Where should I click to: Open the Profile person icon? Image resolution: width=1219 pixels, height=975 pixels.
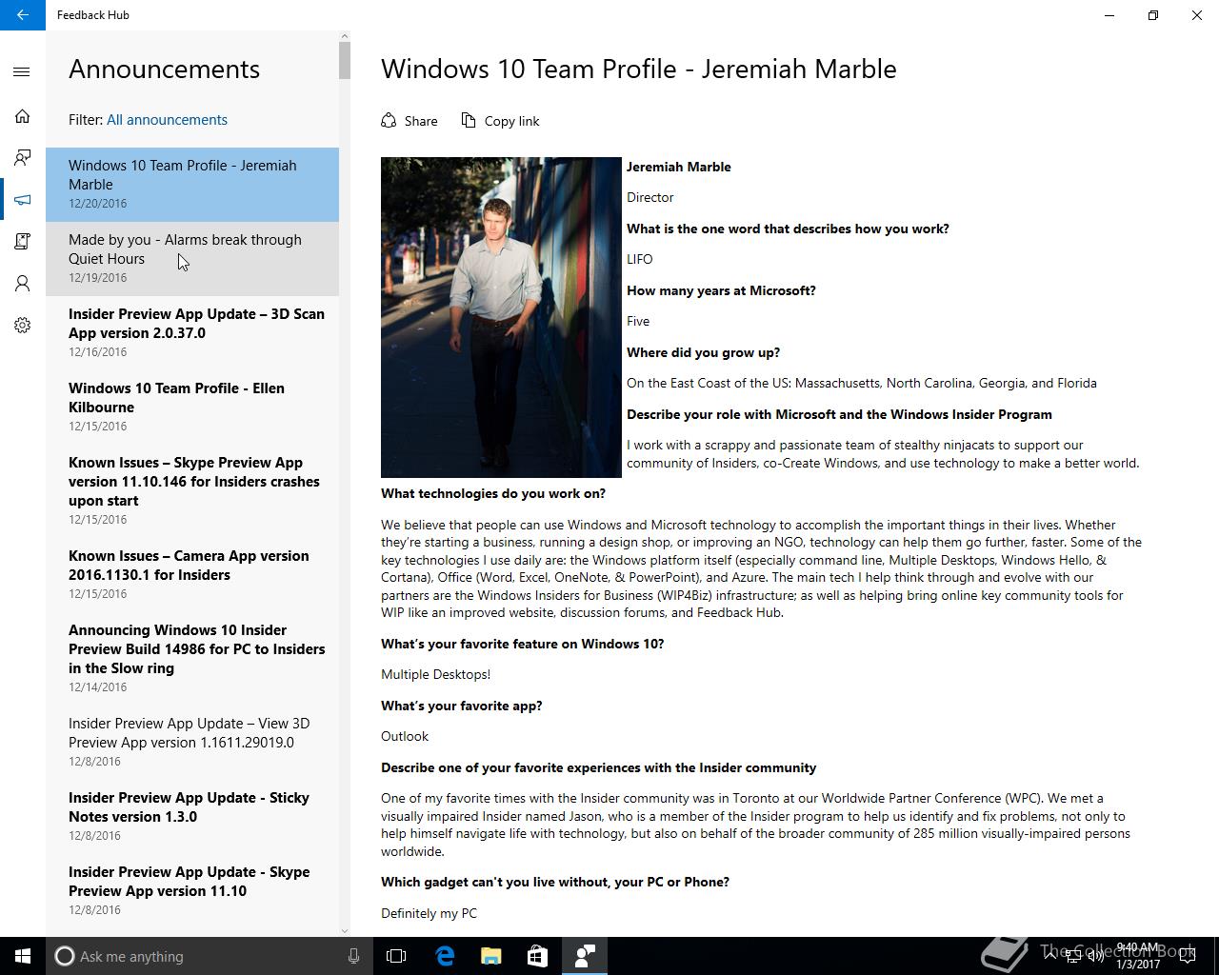22,284
